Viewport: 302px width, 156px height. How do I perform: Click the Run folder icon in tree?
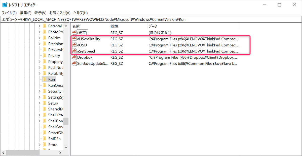click(x=45, y=80)
